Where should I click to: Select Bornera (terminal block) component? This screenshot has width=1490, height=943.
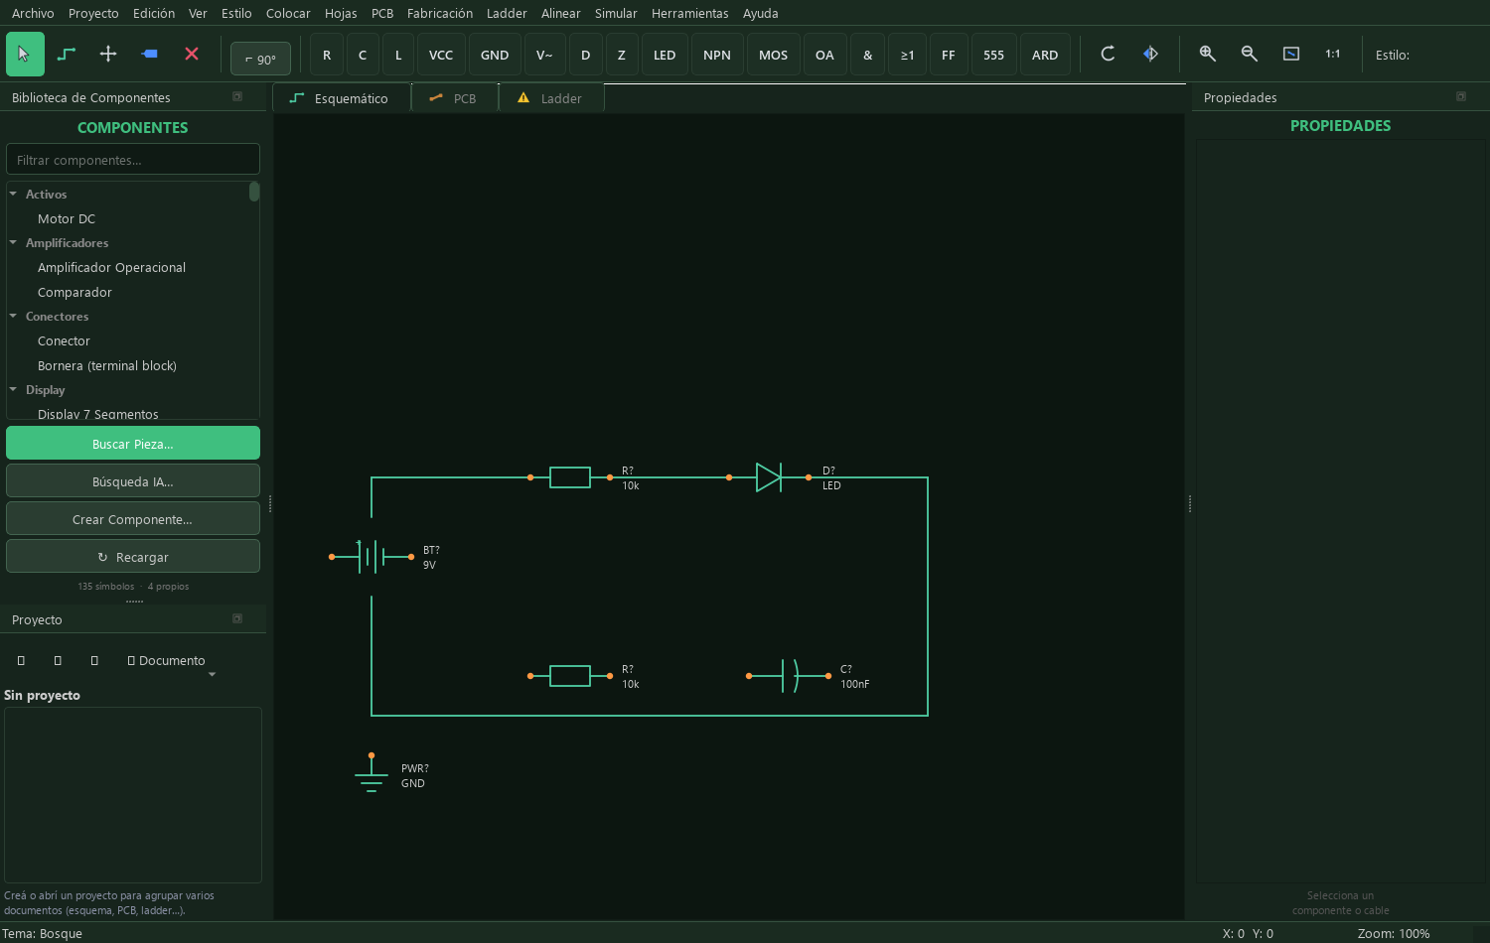(x=107, y=365)
